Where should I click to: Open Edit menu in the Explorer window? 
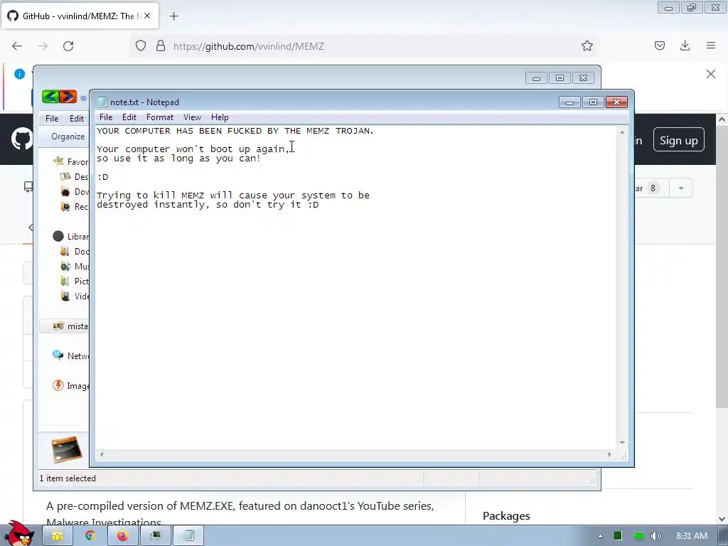[x=77, y=119]
